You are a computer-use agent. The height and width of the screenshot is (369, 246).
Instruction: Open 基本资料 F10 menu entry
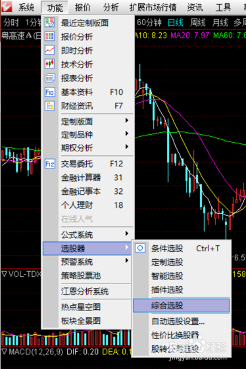pos(87,92)
